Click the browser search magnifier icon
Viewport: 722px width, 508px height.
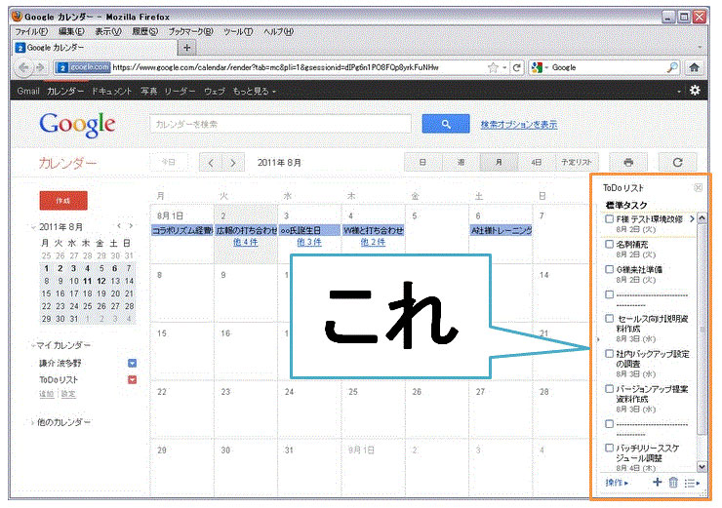pos(672,67)
